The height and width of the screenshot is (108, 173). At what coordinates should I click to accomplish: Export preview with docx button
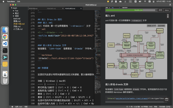tap(167, 10)
